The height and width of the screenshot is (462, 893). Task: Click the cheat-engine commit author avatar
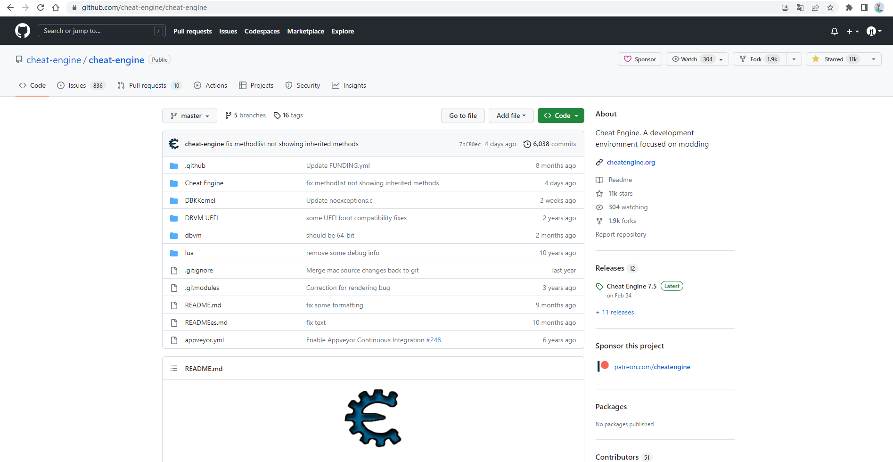pyautogui.click(x=174, y=144)
